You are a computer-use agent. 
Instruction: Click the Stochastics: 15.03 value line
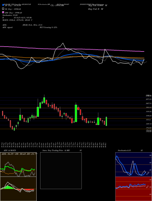[10, 15]
